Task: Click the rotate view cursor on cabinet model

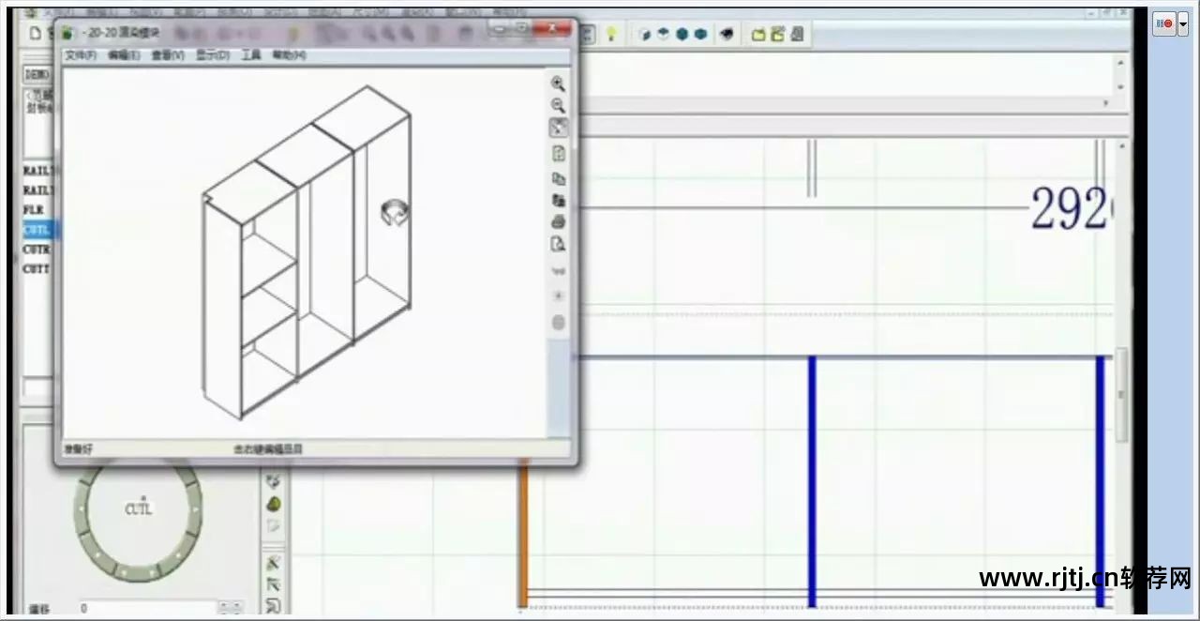Action: 395,213
